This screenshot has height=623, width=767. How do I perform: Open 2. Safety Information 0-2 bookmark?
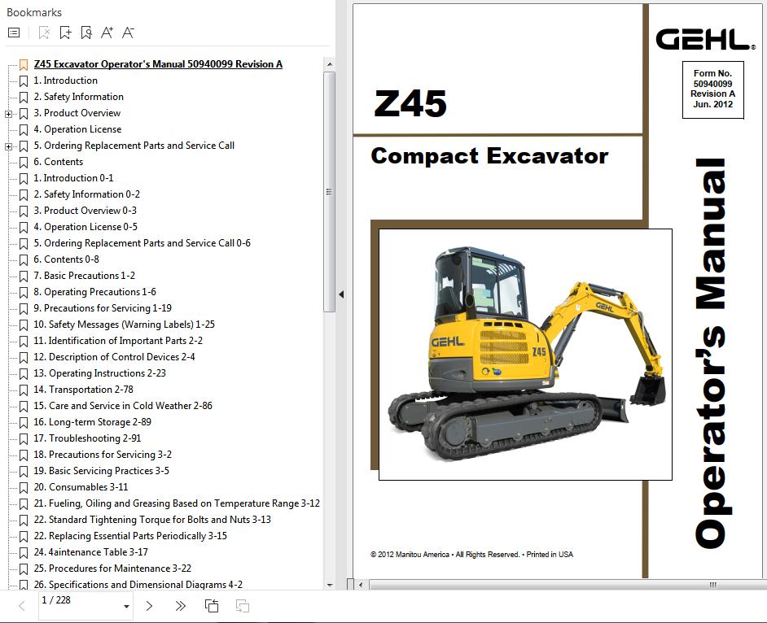click(87, 194)
